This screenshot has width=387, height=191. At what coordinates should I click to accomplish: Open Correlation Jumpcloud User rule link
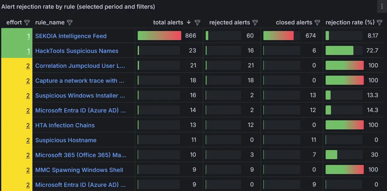point(80,66)
